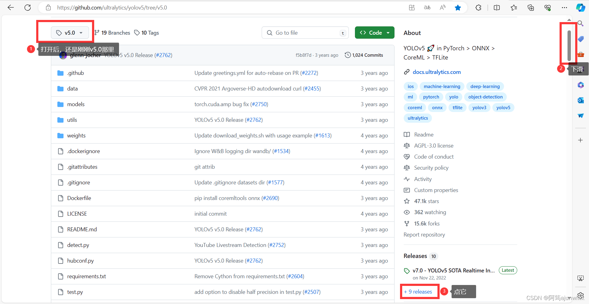Add sidebar app with plus icon
The width and height of the screenshot is (589, 304).
click(x=580, y=140)
